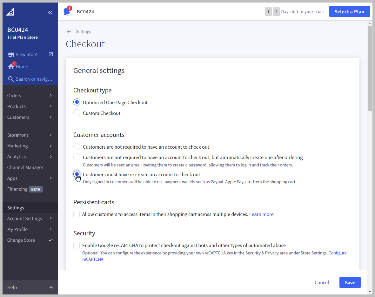Click the search magnifier icon
The width and height of the screenshot is (375, 297).
coord(11,79)
